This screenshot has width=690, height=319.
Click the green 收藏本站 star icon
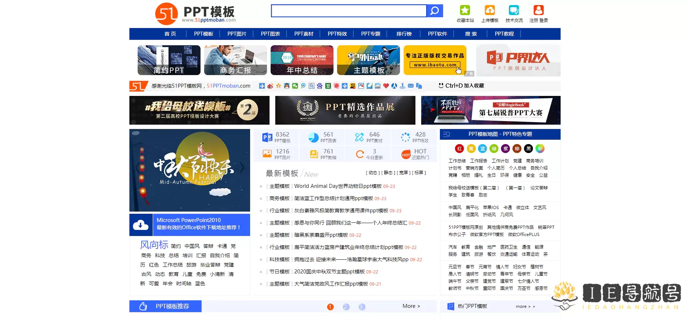click(465, 10)
